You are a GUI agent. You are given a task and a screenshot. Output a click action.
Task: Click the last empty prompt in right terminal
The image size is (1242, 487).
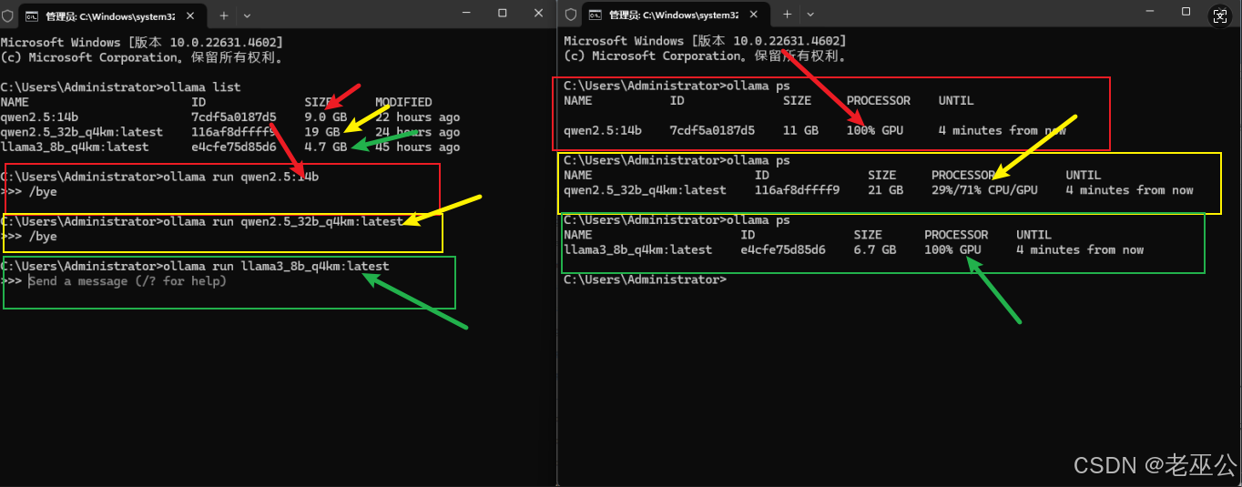(646, 279)
